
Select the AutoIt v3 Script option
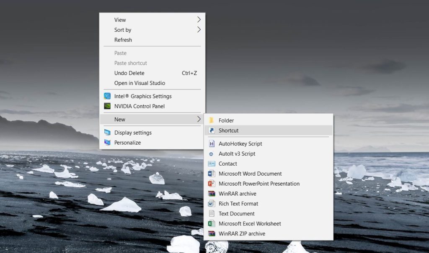pos(237,153)
